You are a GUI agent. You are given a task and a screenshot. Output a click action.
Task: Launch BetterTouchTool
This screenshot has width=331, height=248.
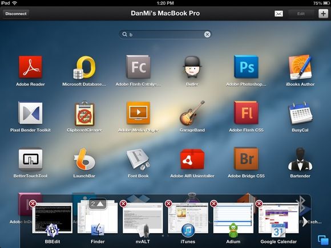(x=30, y=159)
